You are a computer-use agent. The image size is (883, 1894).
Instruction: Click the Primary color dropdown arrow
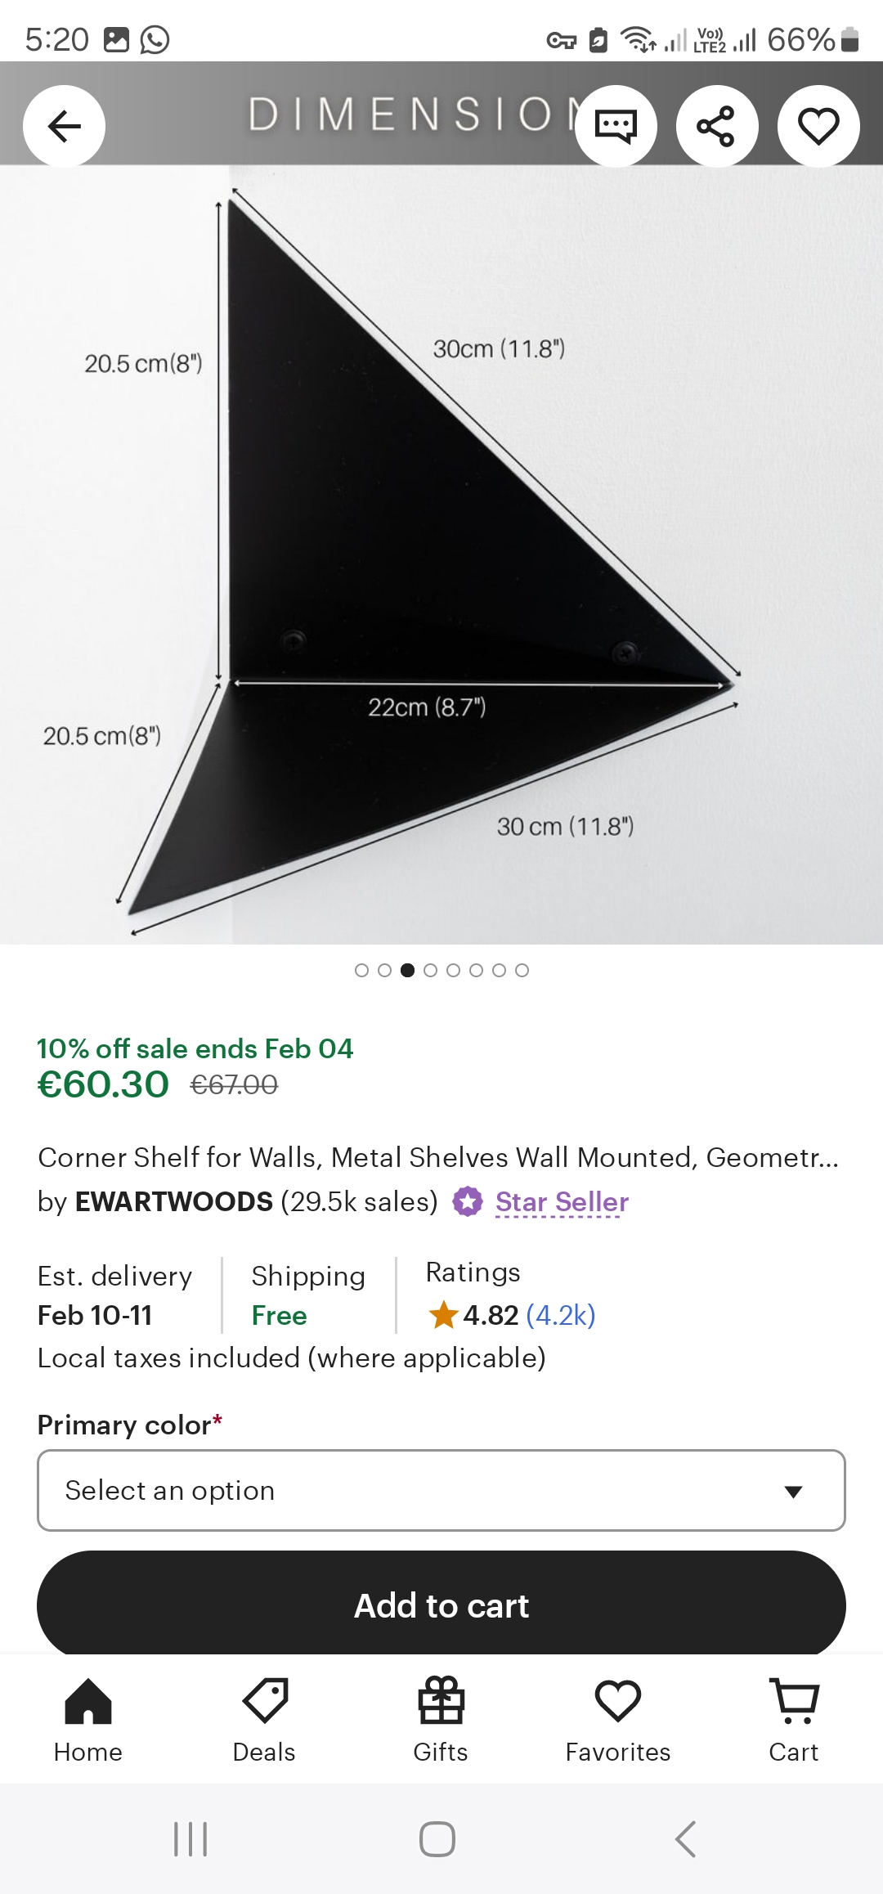[x=792, y=1492]
